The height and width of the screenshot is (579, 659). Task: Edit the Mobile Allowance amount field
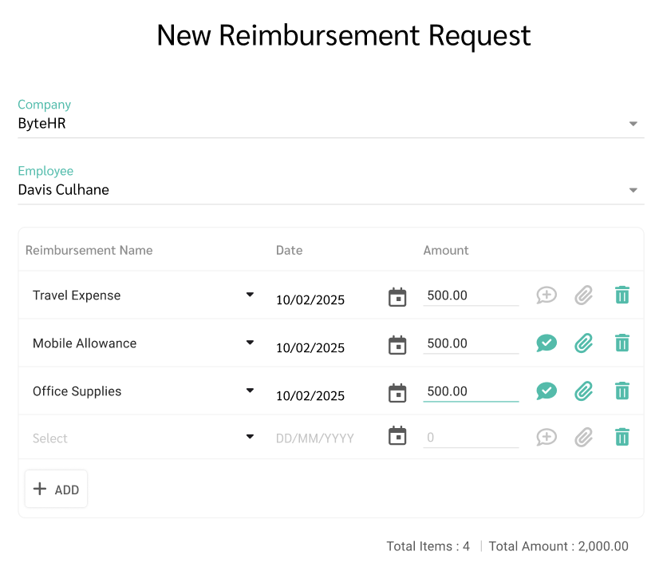pyautogui.click(x=471, y=343)
